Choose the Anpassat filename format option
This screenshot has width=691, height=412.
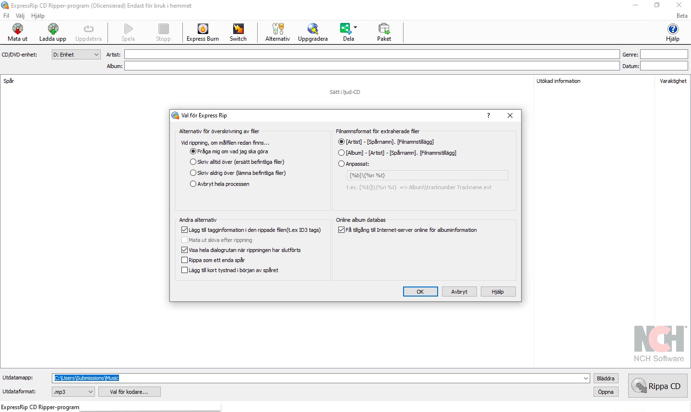click(x=341, y=164)
